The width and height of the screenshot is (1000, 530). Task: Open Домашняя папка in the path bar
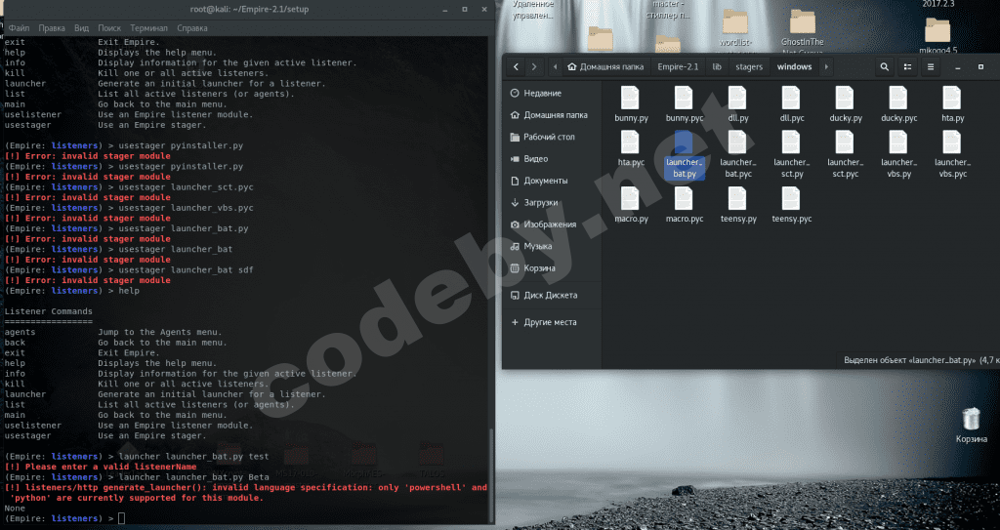[605, 66]
